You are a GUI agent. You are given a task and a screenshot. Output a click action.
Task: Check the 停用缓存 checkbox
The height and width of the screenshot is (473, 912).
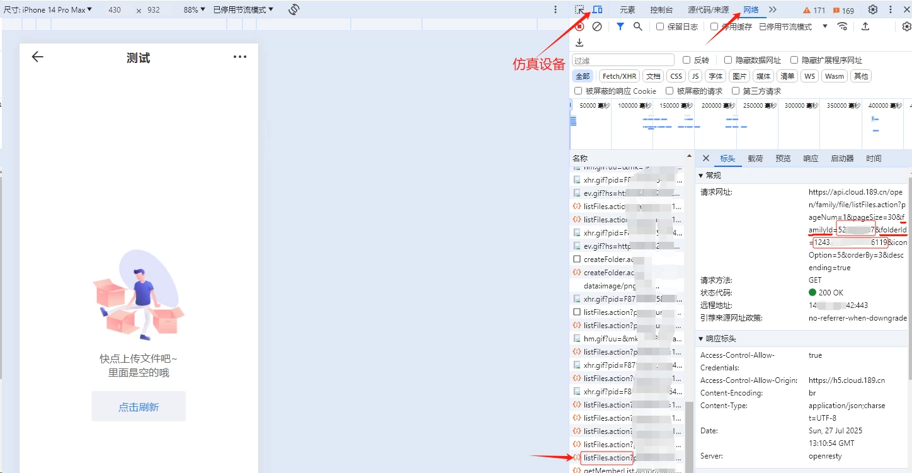(714, 26)
